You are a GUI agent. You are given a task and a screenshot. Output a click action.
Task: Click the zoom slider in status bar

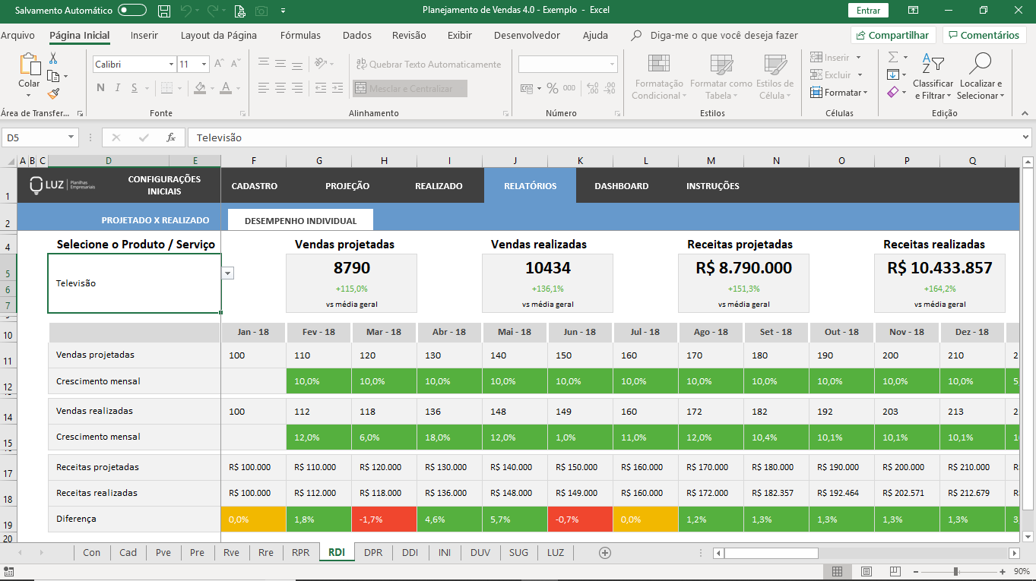(x=964, y=571)
